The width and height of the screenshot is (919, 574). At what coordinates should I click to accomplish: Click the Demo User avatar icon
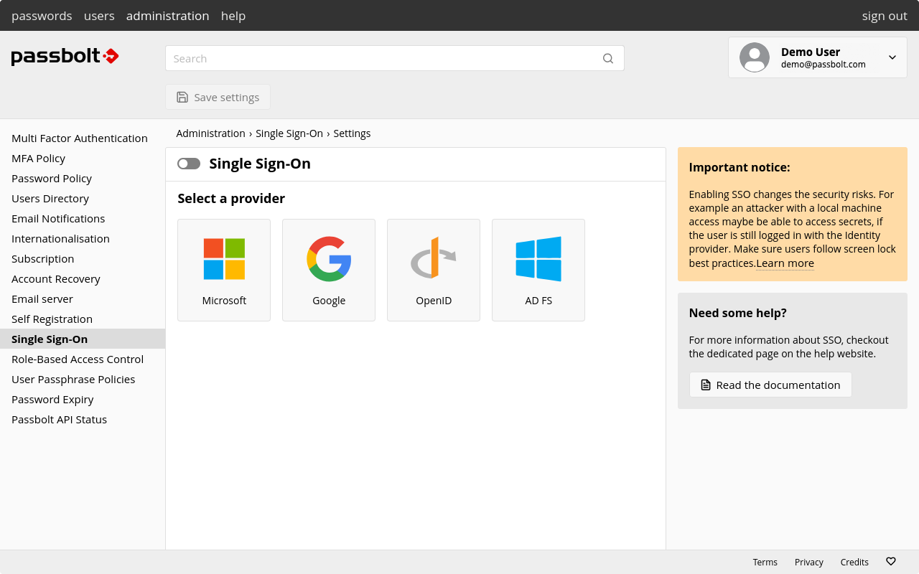[x=755, y=57]
